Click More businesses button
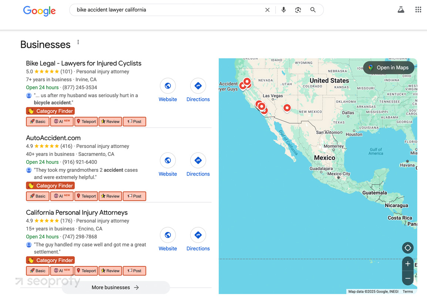The image size is (427, 303). pos(116,287)
